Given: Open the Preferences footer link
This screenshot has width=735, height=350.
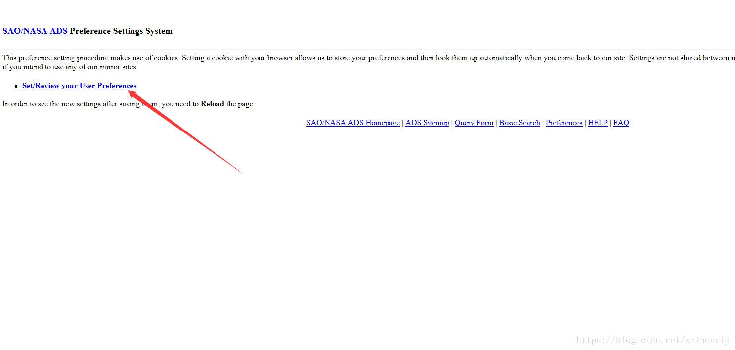Looking at the screenshot, I should (x=564, y=123).
